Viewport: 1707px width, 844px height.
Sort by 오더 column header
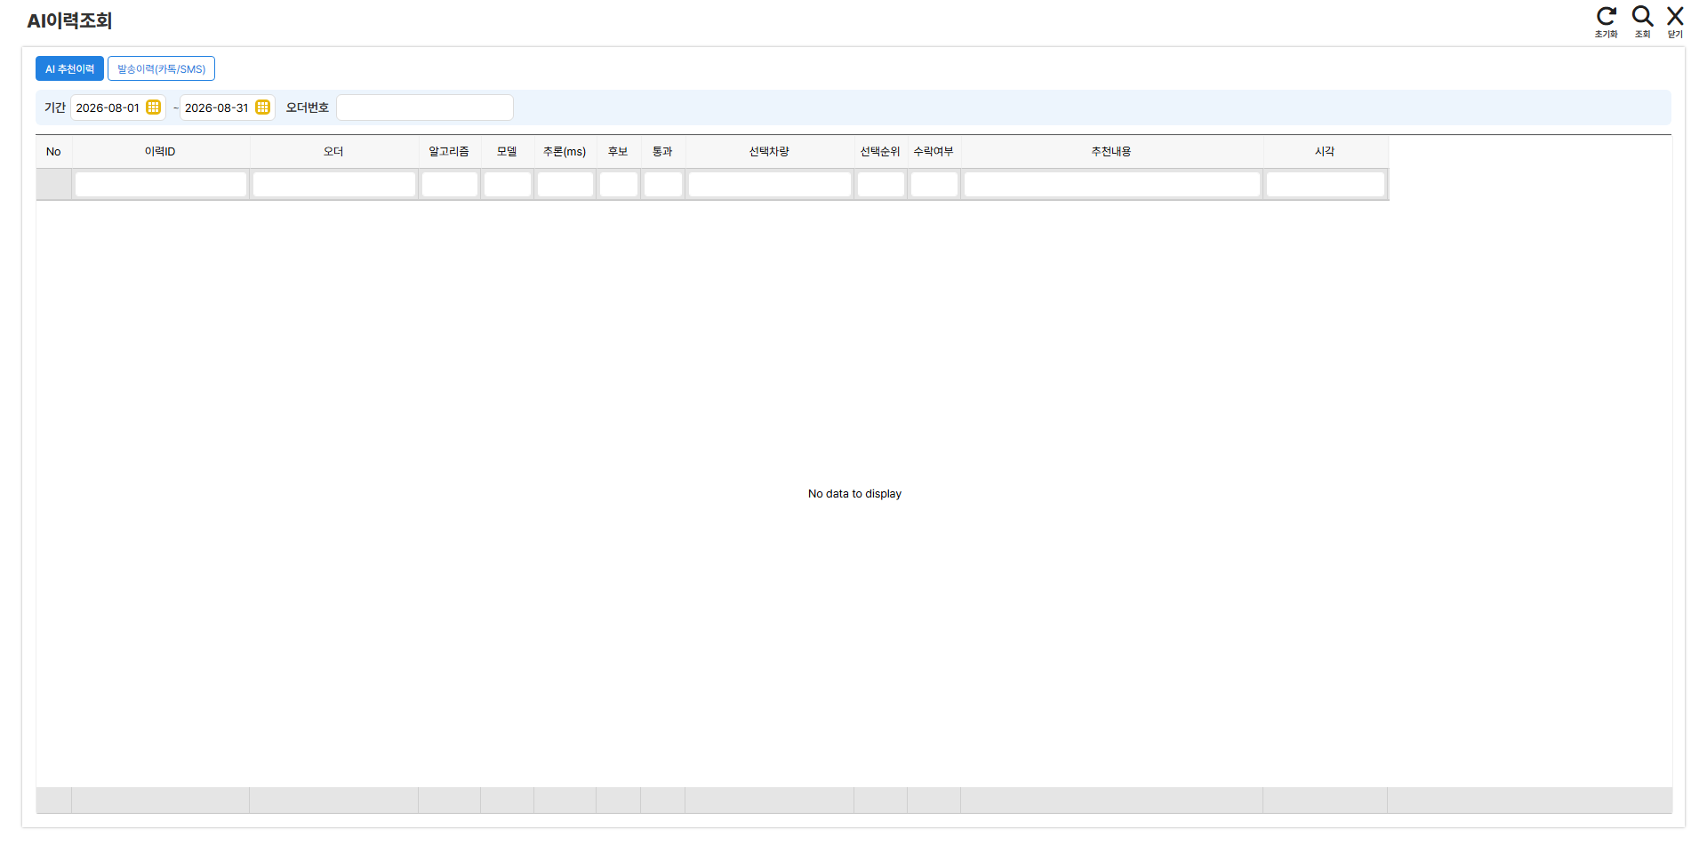coord(333,152)
